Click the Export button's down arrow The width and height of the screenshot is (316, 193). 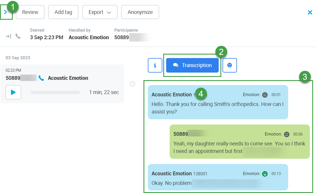pos(109,12)
